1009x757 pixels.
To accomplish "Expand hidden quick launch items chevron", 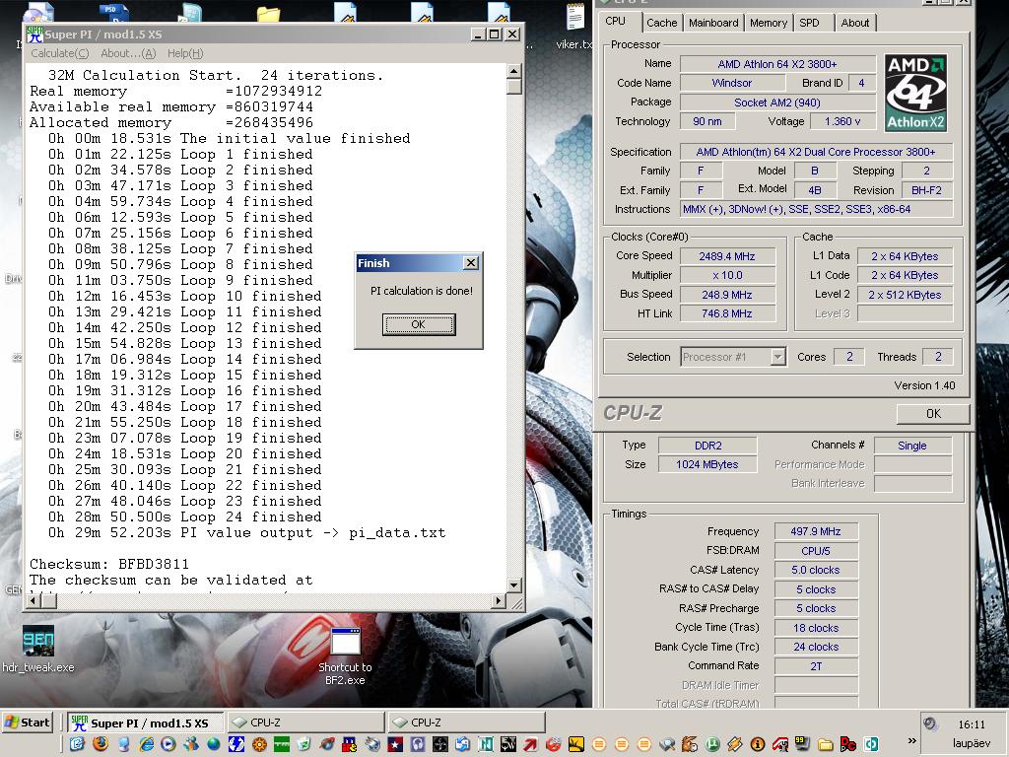I will (912, 740).
